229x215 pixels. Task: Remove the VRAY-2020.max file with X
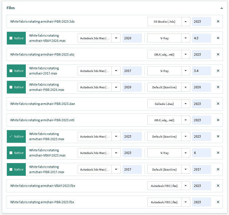(218, 38)
